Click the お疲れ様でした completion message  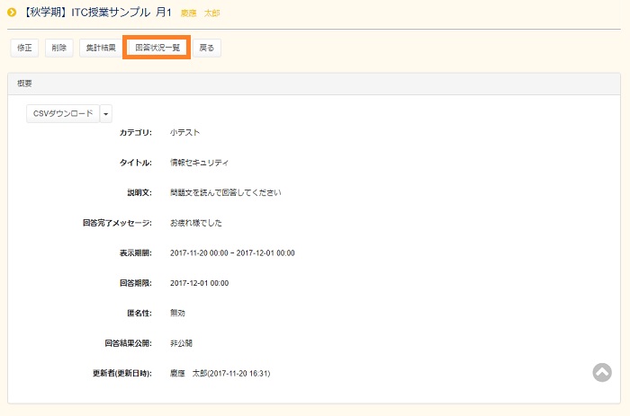coord(195,223)
